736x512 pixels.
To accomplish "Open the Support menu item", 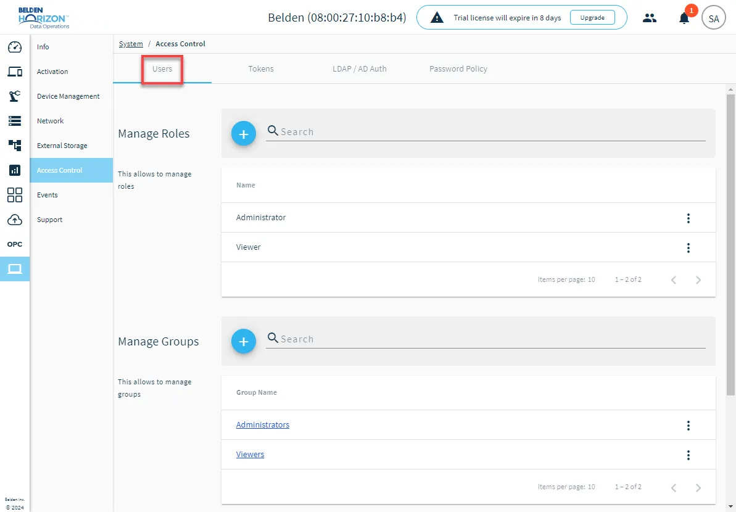I will (72, 220).
